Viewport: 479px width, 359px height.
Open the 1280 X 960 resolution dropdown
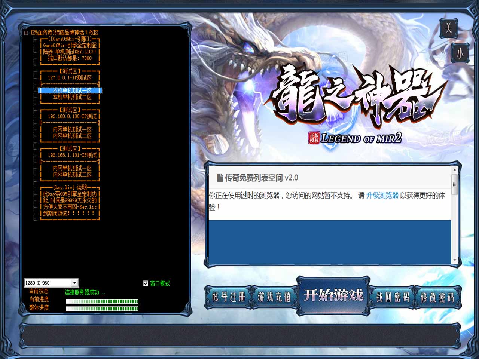(x=75, y=283)
